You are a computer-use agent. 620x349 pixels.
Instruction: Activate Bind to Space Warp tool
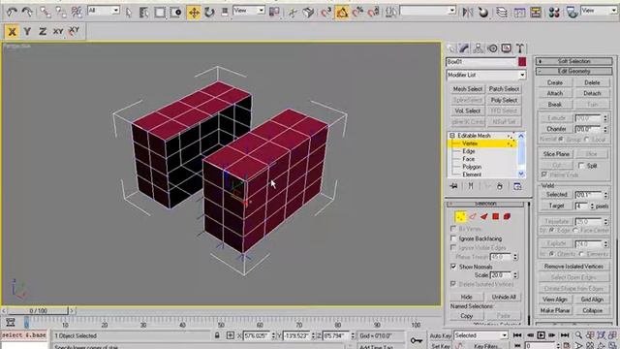[x=77, y=13]
